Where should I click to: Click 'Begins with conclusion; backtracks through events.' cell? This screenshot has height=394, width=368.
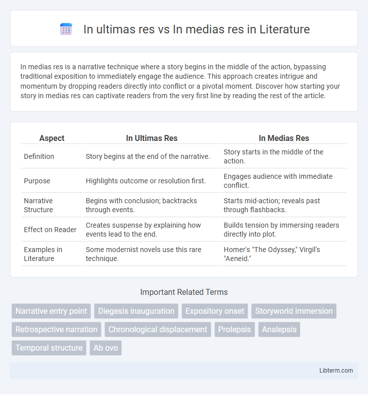click(x=152, y=205)
